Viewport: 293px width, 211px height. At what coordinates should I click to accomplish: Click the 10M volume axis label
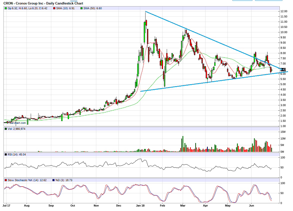click(283, 139)
